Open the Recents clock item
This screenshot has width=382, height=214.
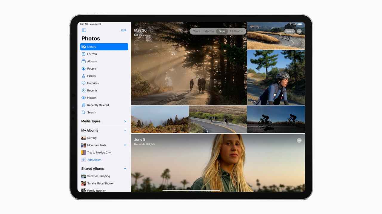[92, 91]
